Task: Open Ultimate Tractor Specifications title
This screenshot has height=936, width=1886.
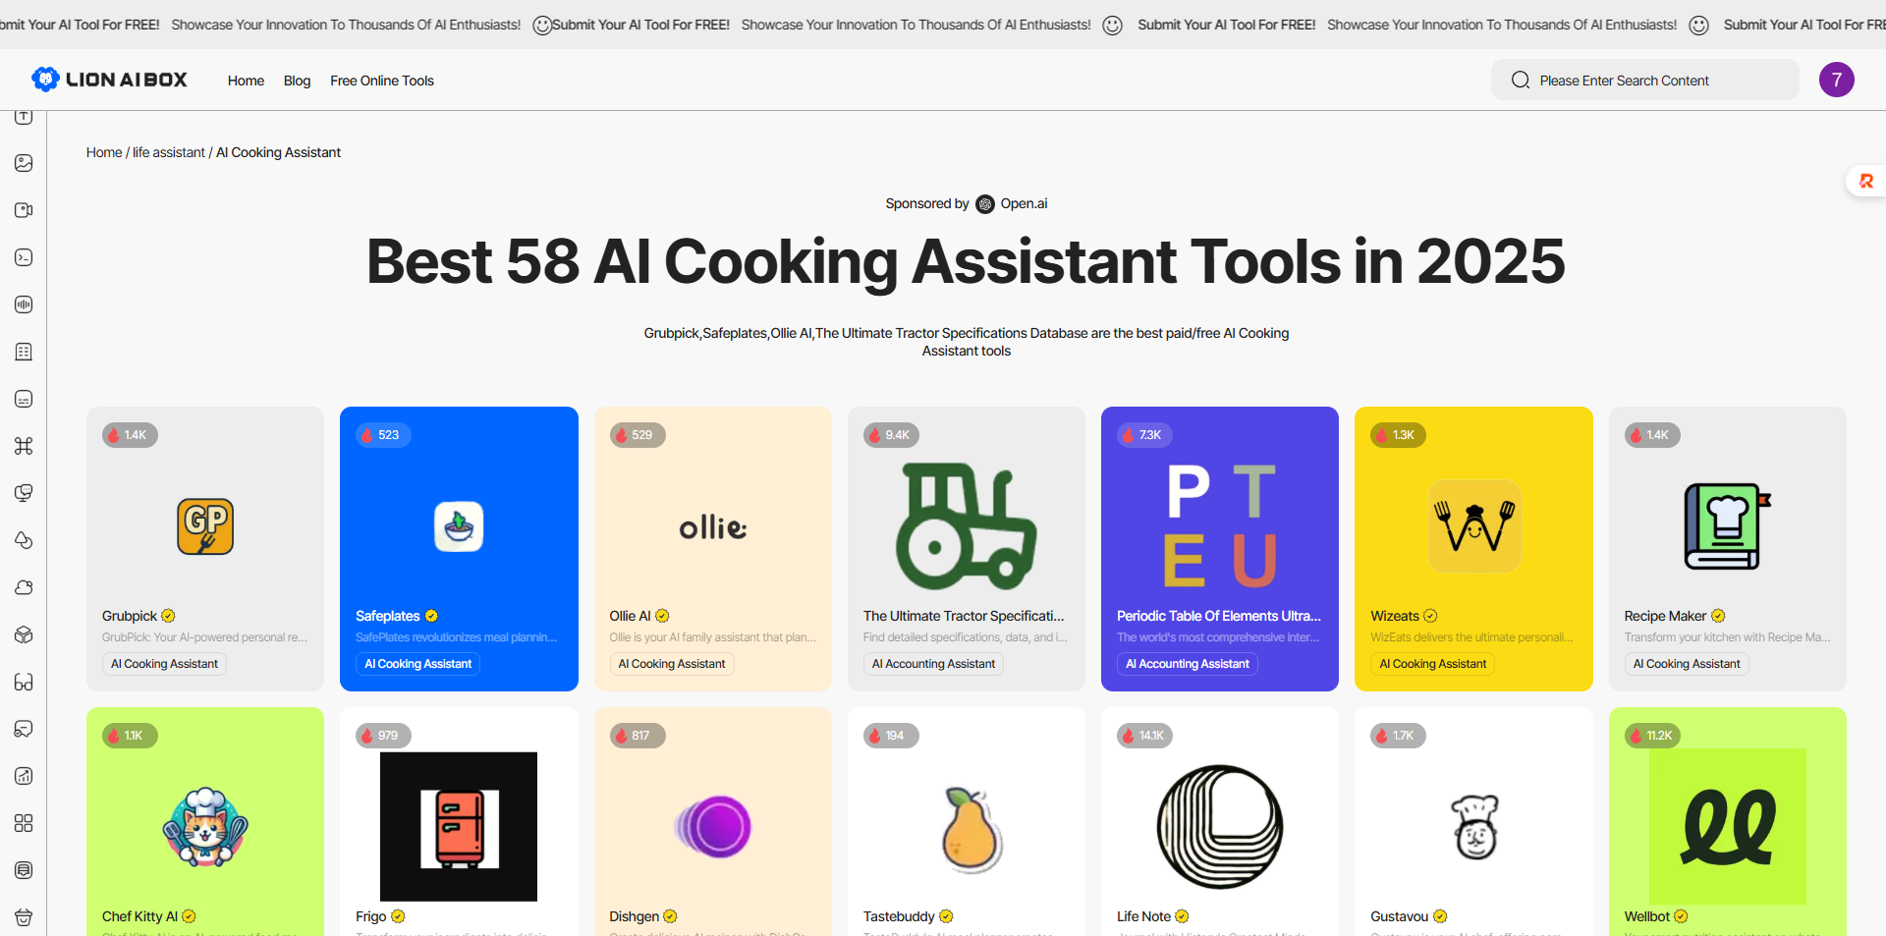Action: [x=964, y=616]
